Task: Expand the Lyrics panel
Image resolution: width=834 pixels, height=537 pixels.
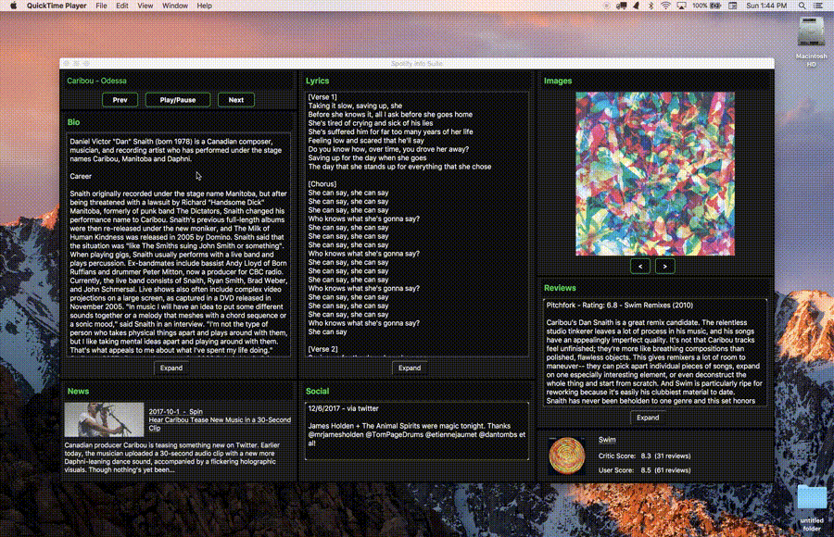Action: (409, 368)
